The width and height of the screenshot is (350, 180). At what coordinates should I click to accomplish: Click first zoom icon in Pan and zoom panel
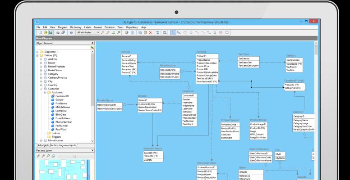tap(38, 156)
